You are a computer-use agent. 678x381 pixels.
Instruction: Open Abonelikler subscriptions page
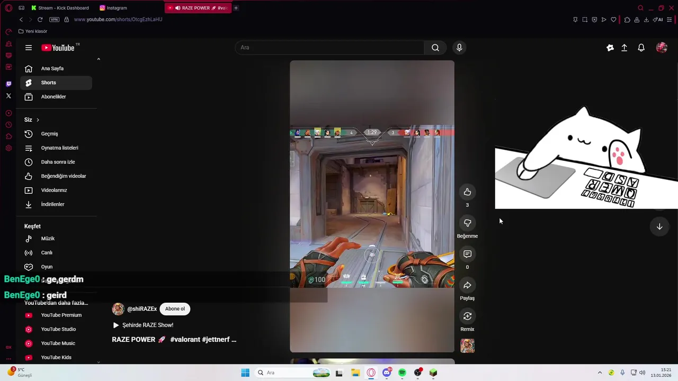coord(56,97)
